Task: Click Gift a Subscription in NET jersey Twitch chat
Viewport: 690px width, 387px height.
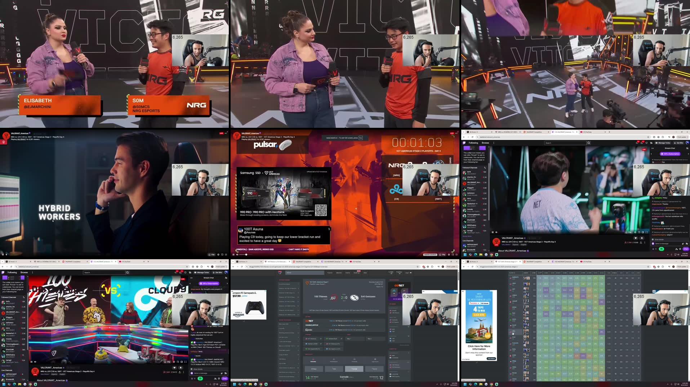Action: [x=670, y=154]
